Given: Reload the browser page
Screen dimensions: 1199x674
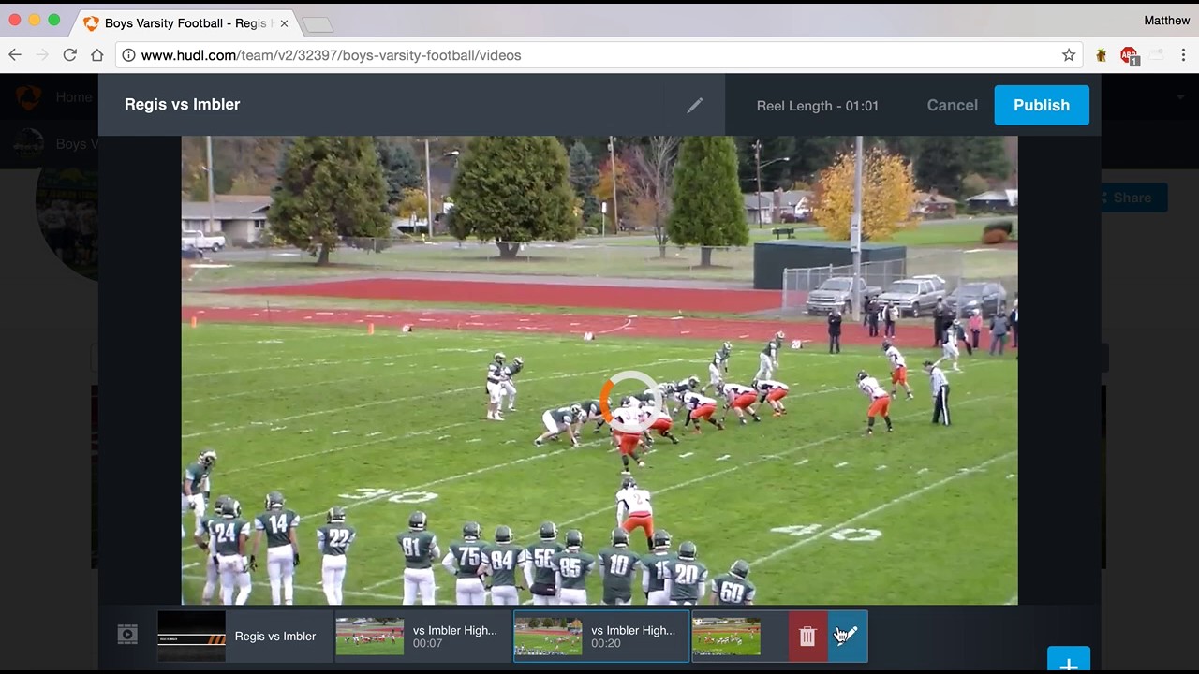Looking at the screenshot, I should 69,55.
